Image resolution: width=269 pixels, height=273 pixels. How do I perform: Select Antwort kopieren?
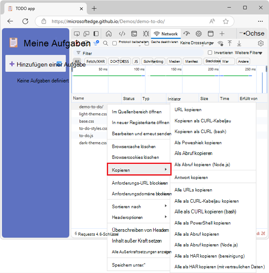pos(213,177)
